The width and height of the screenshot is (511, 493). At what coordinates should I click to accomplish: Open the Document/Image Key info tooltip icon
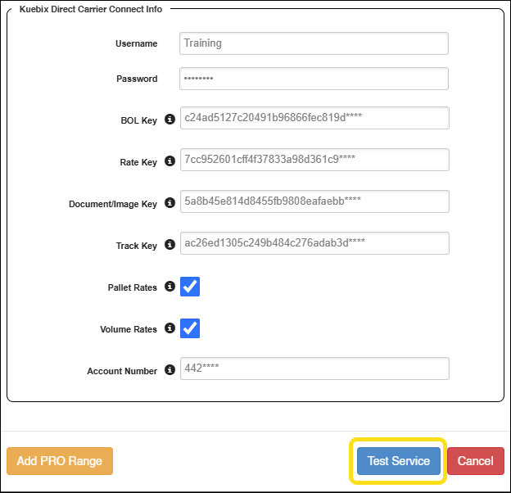(x=170, y=203)
